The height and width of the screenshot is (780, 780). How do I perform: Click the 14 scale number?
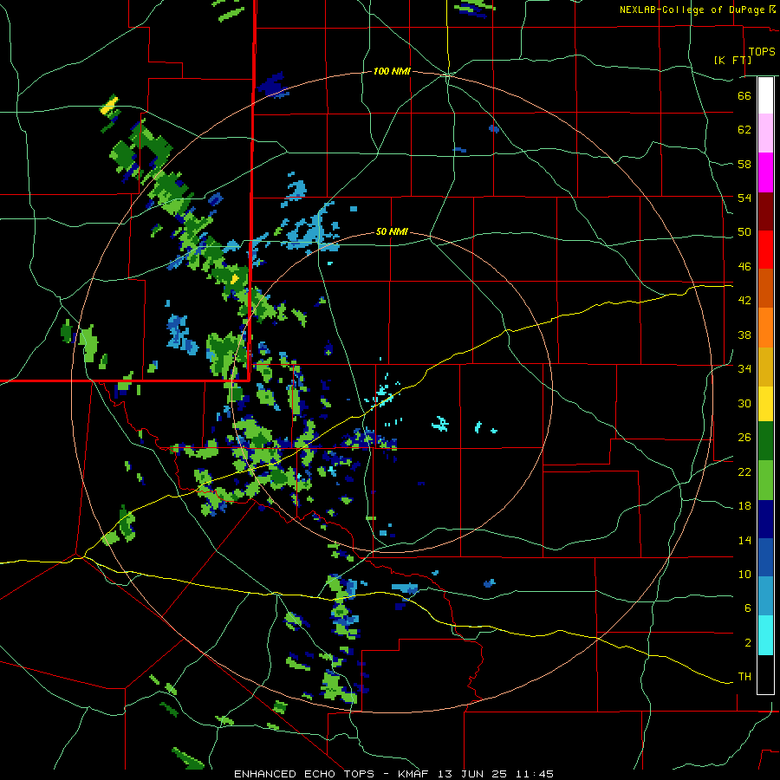coord(744,541)
